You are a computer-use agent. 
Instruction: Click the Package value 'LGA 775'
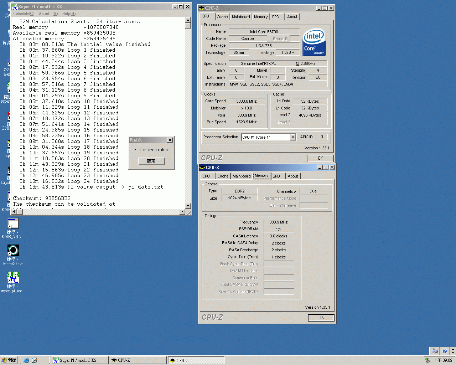[x=264, y=46]
